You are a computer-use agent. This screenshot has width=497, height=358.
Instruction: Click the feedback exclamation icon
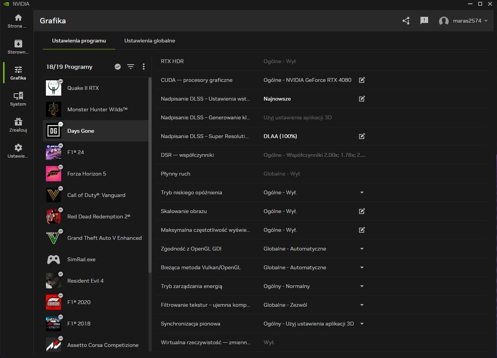[x=424, y=21]
